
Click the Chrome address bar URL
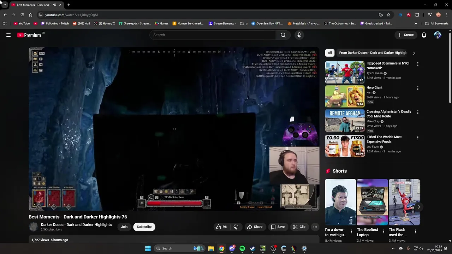pyautogui.click(x=71, y=15)
